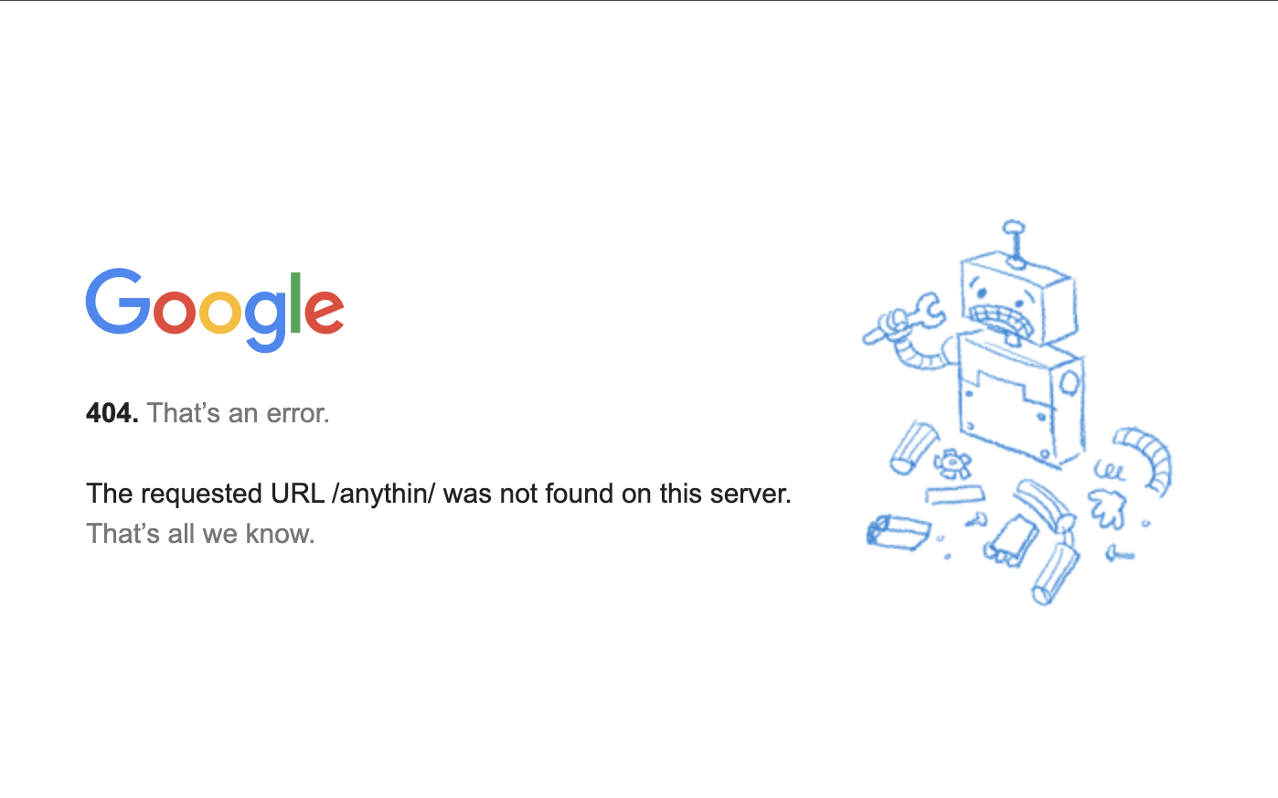Click the loose coiled spring near the robot
The height and width of the screenshot is (798, 1278).
1110,472
